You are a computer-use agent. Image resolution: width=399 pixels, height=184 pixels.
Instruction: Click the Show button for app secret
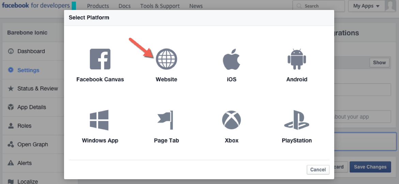point(379,63)
